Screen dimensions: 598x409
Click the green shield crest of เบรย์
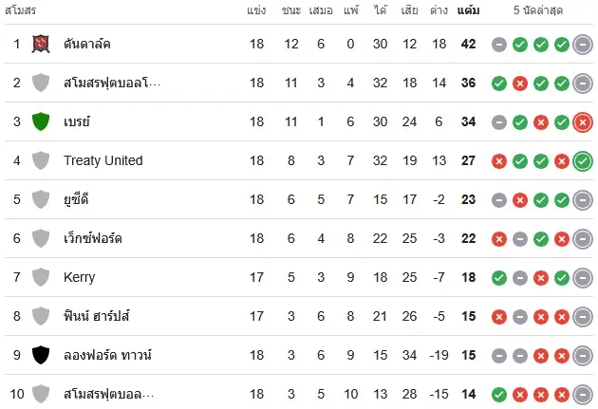pos(41,121)
